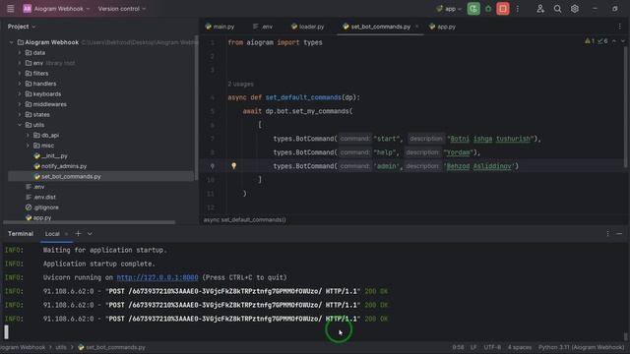Open Version control dropdown
The height and width of the screenshot is (354, 630).
[x=122, y=9]
